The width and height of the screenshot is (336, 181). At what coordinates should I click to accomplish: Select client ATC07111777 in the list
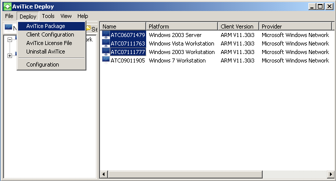click(128, 52)
